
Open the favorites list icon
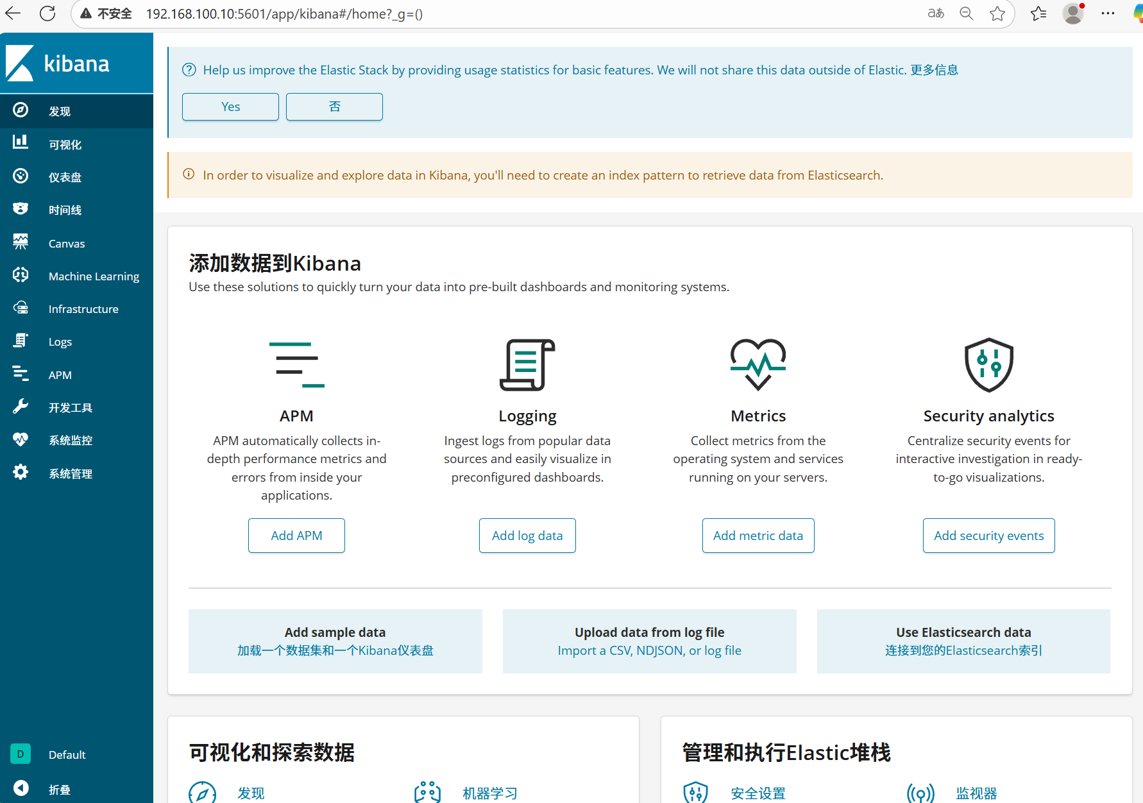(x=1038, y=13)
